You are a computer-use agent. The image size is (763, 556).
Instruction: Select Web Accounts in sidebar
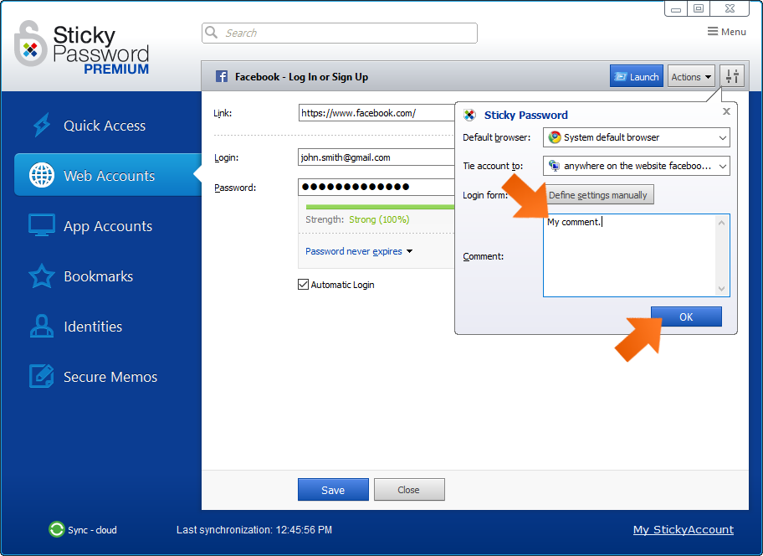(x=108, y=175)
